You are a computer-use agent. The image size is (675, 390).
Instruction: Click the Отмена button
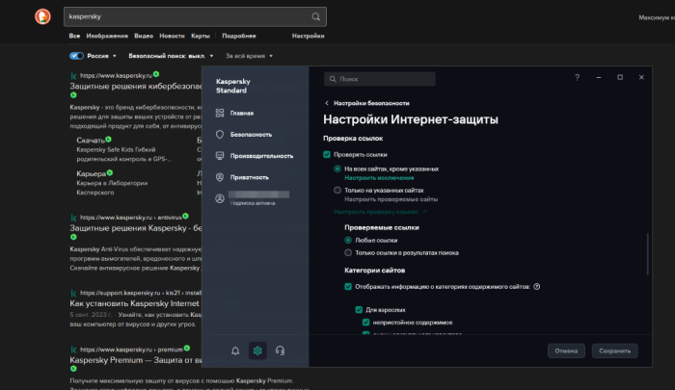[x=566, y=351]
